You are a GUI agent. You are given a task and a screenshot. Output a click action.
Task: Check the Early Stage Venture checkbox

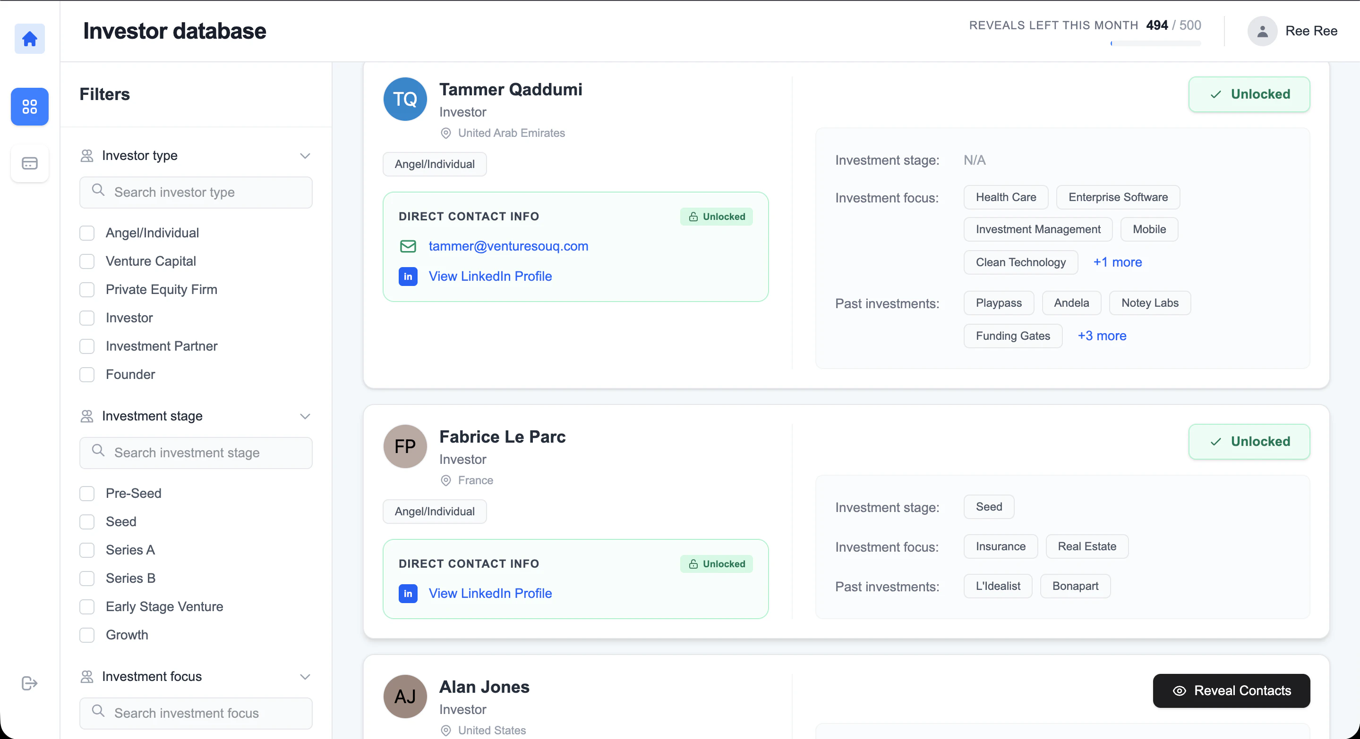click(86, 607)
